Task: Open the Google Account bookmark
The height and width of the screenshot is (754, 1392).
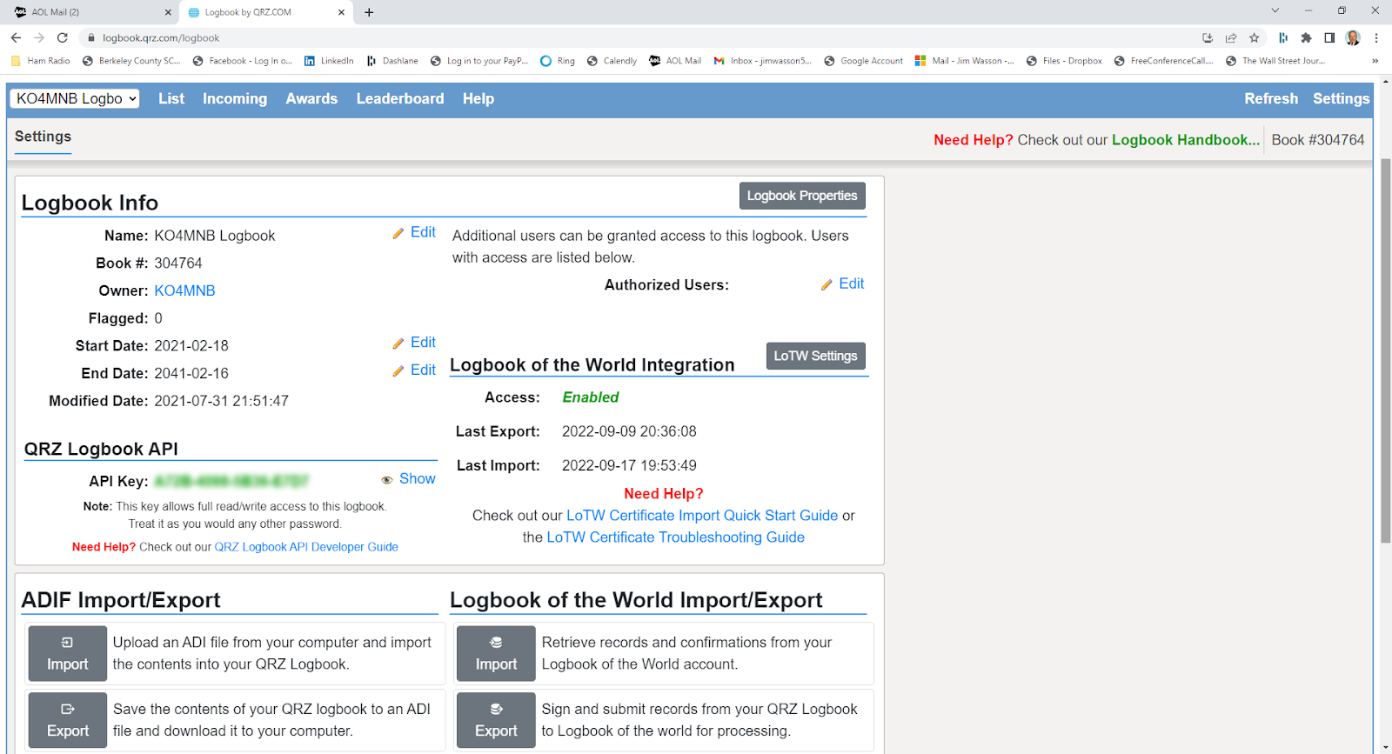Action: 863,61
